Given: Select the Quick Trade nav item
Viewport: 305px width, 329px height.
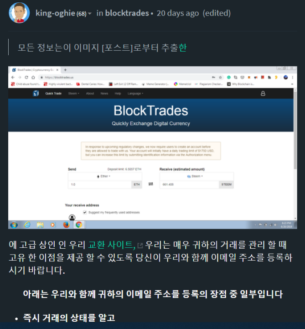Looking at the screenshot, I should pyautogui.click(x=53, y=94).
